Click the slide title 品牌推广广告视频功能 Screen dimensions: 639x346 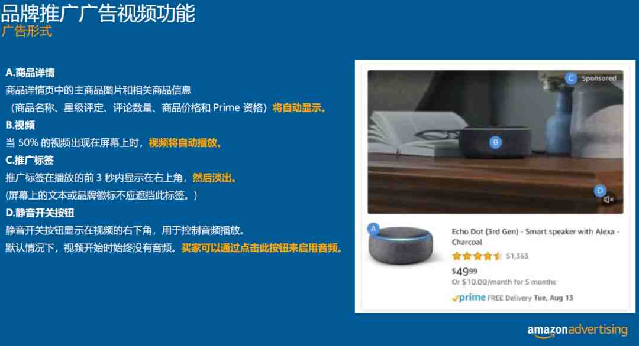[x=98, y=13]
